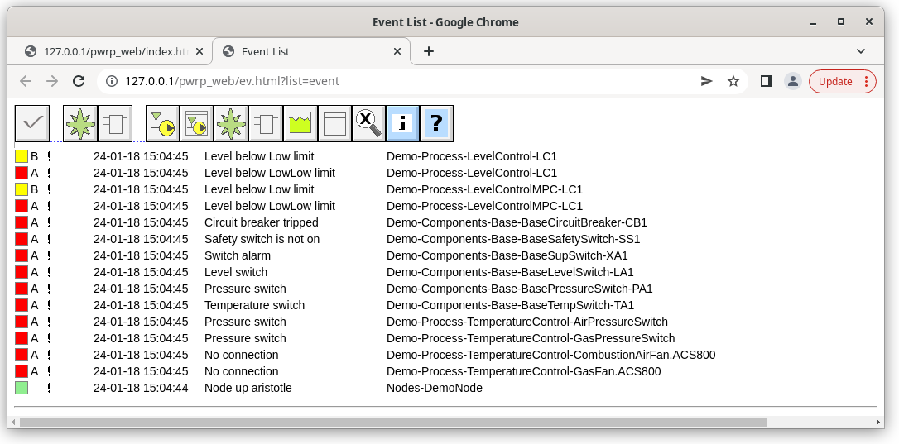The image size is (899, 444).
Task: Click yellow severity square for LevelControl-LC1 Low limit
Action: [22, 156]
